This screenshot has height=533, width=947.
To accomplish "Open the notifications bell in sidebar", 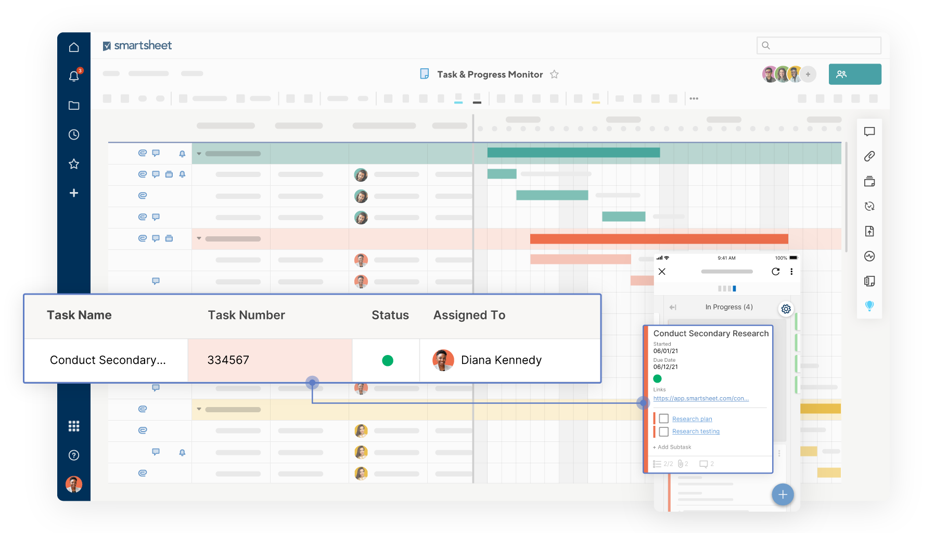I will 74,77.
